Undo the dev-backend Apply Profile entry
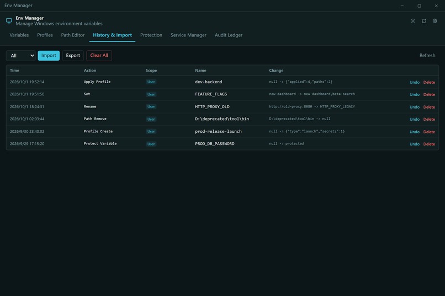 coord(414,82)
